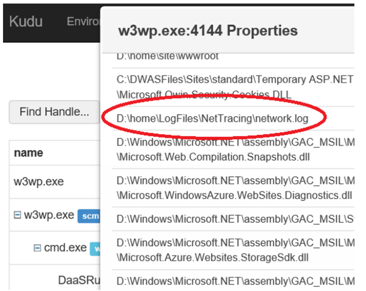Select the D:\home\site\wwwroot handle entry
The height and width of the screenshot is (291, 366).
(167, 57)
